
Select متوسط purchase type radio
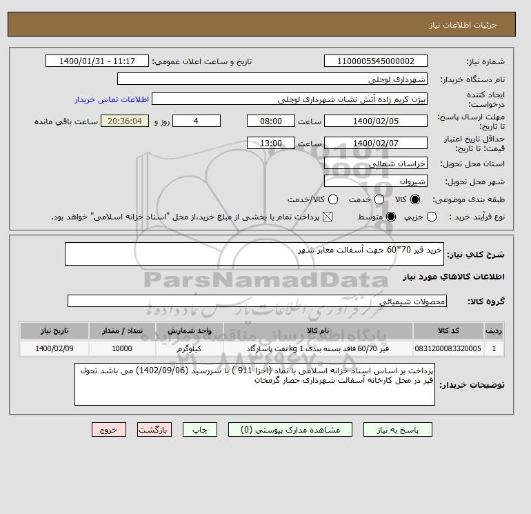click(391, 217)
